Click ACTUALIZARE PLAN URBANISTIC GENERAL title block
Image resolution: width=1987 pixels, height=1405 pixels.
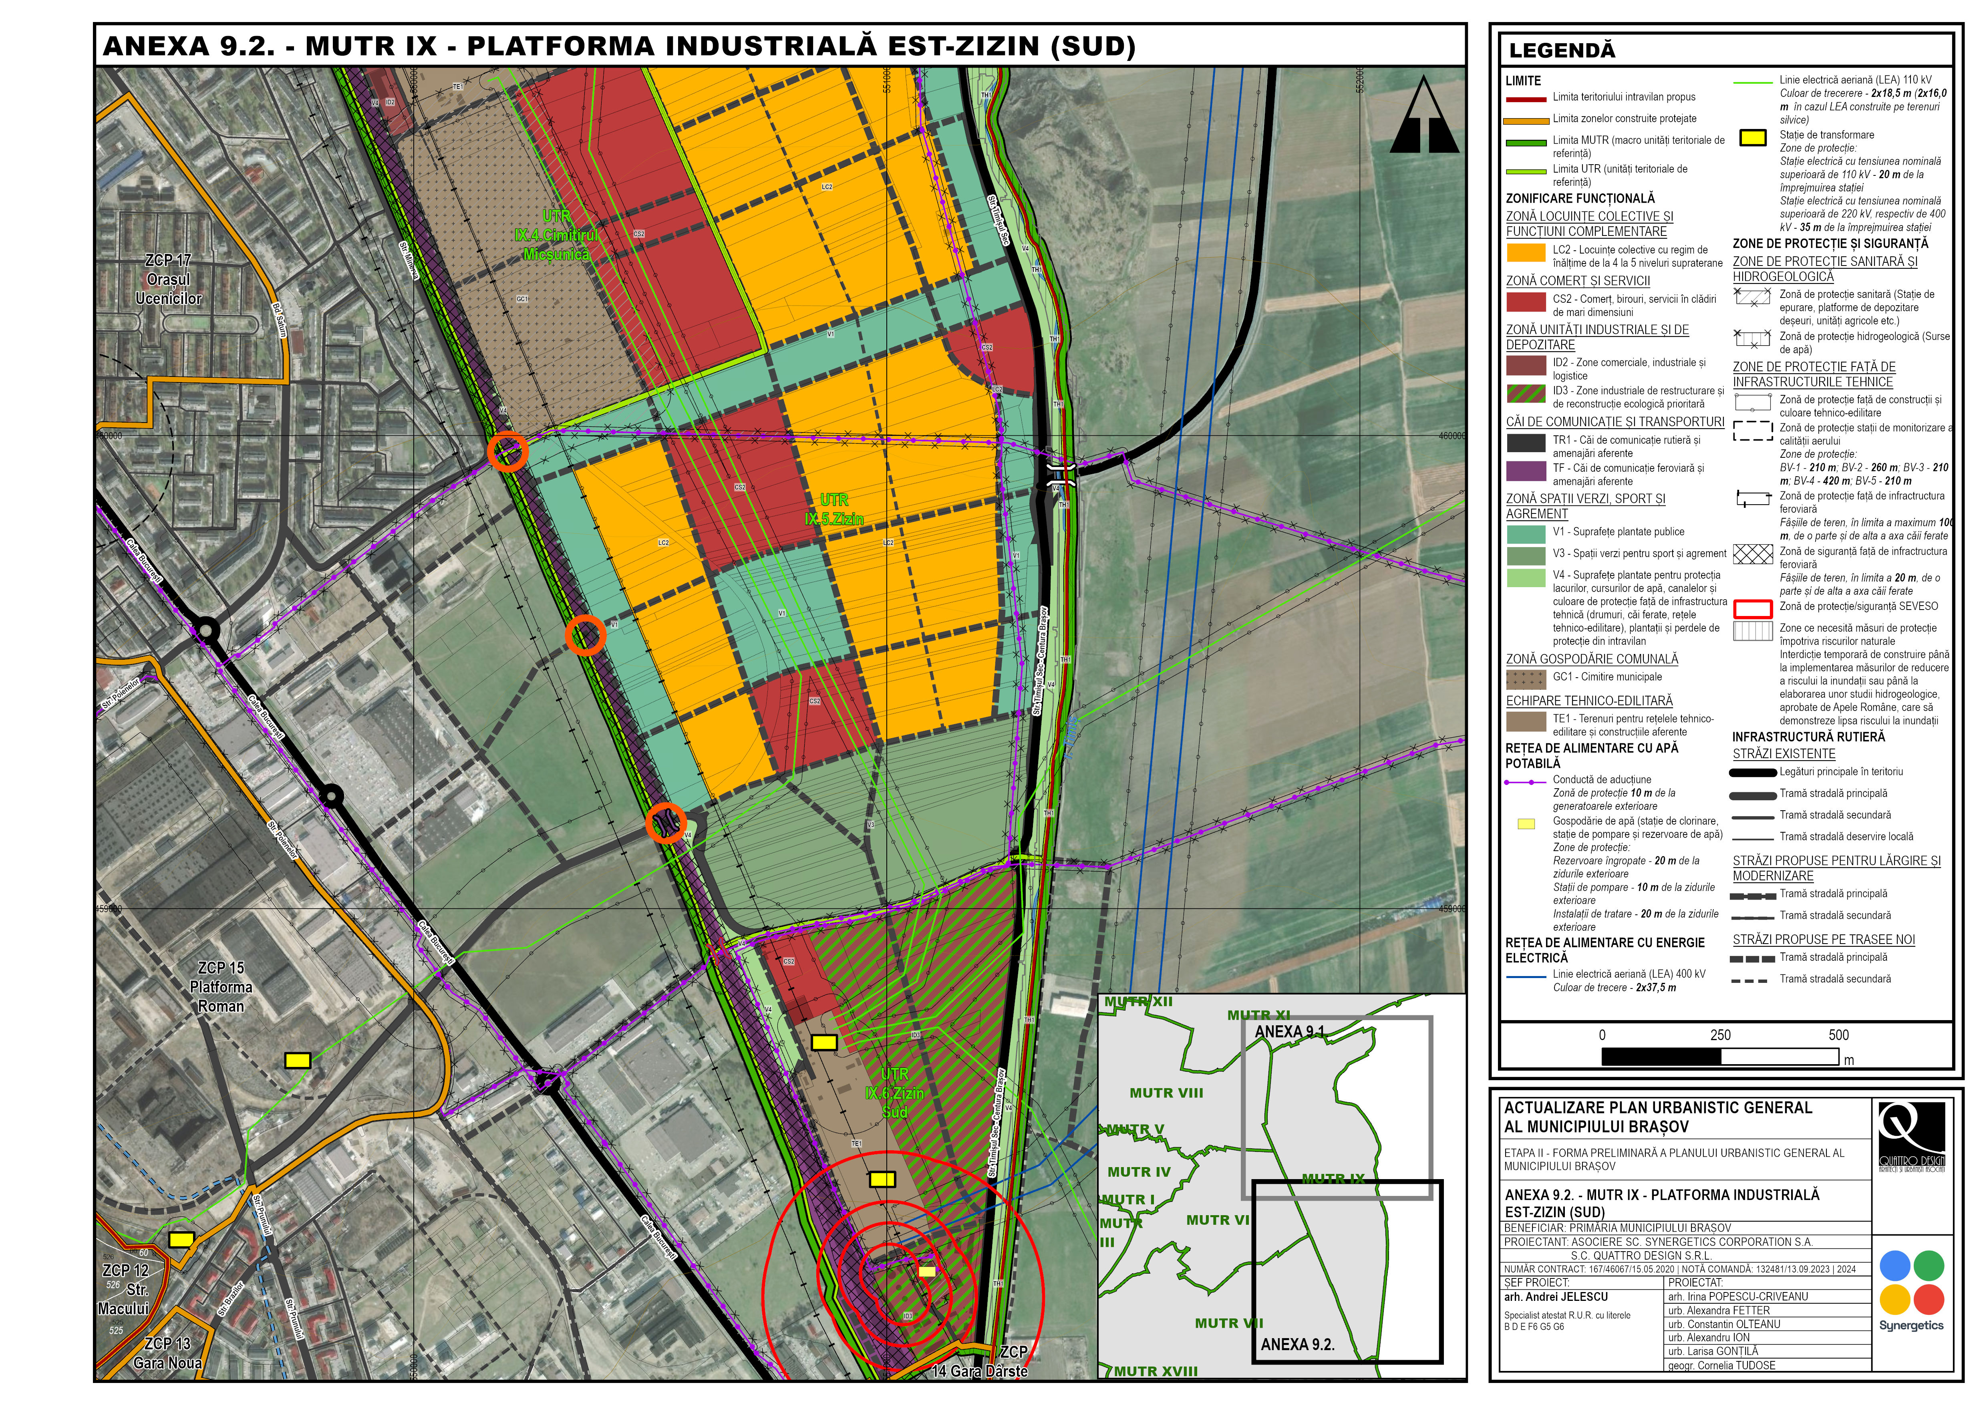(1657, 1117)
